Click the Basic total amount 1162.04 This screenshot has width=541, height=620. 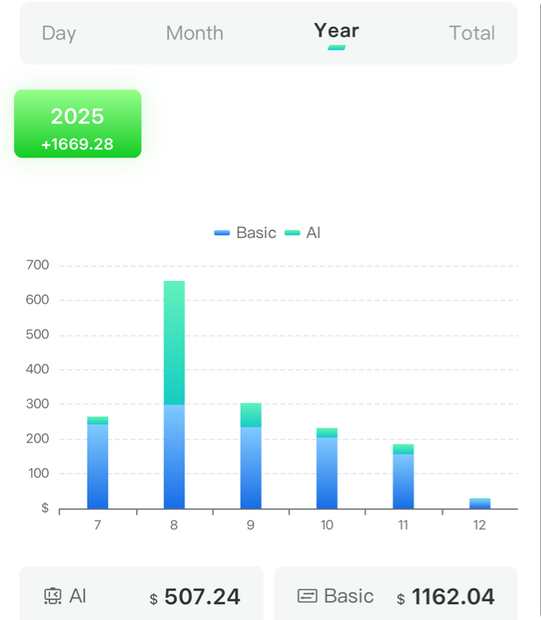tap(453, 597)
